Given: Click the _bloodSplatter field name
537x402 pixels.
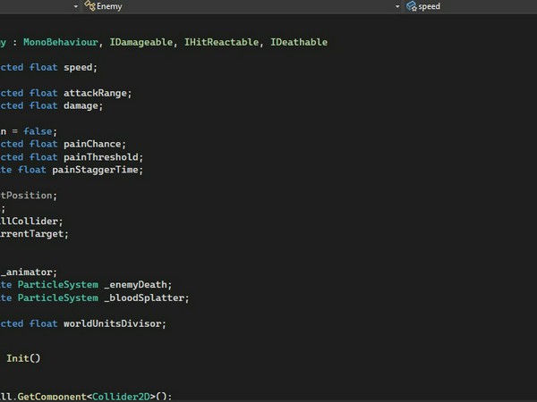Looking at the screenshot, I should (144, 297).
